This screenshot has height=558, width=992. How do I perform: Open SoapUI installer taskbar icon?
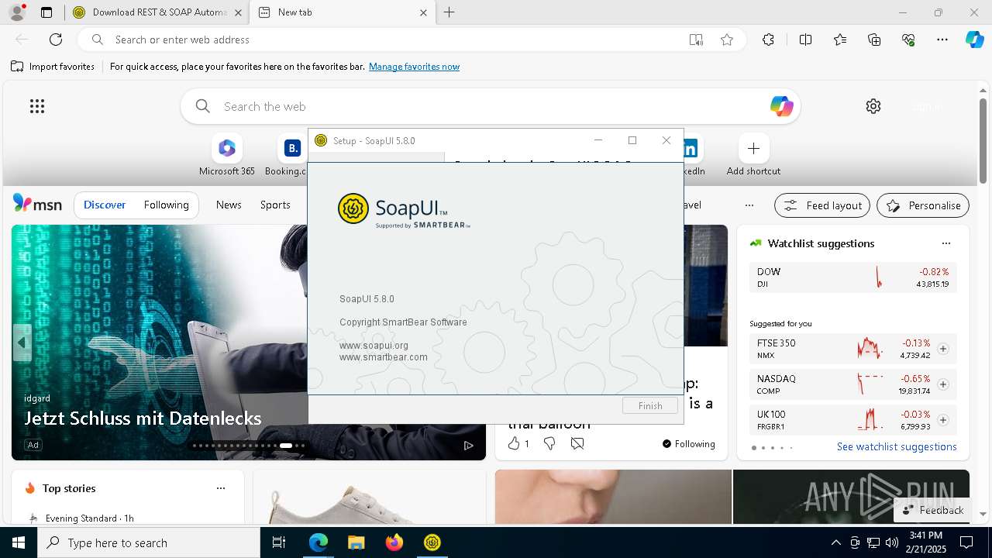[x=432, y=542]
